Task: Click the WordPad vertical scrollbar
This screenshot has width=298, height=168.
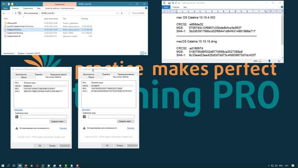Action: coord(282,30)
